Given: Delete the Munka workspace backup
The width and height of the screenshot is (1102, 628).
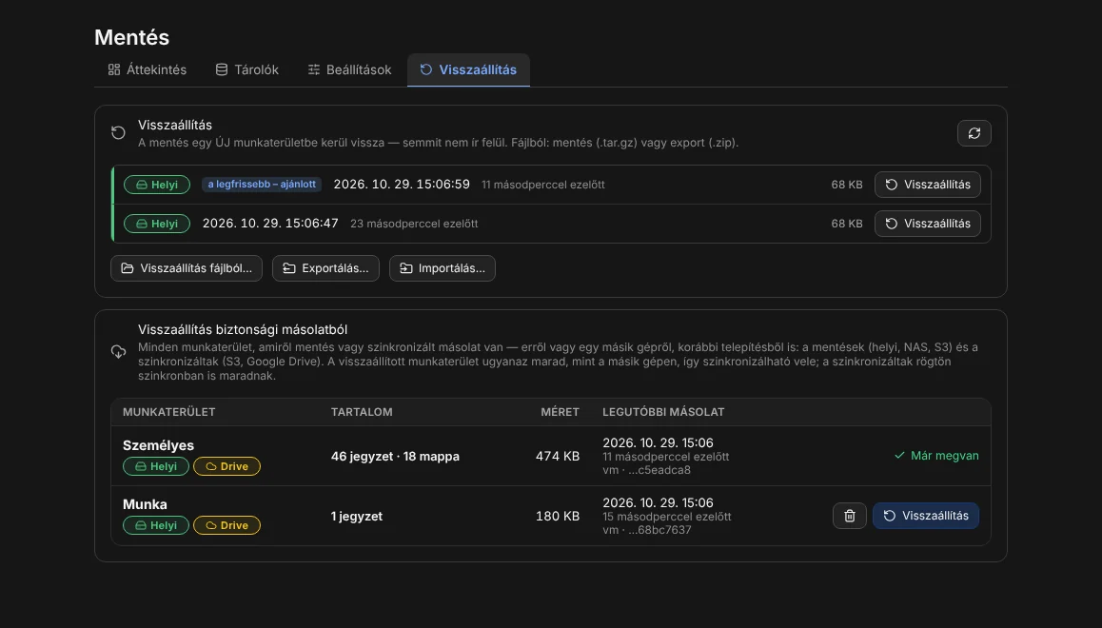Looking at the screenshot, I should coord(850,516).
